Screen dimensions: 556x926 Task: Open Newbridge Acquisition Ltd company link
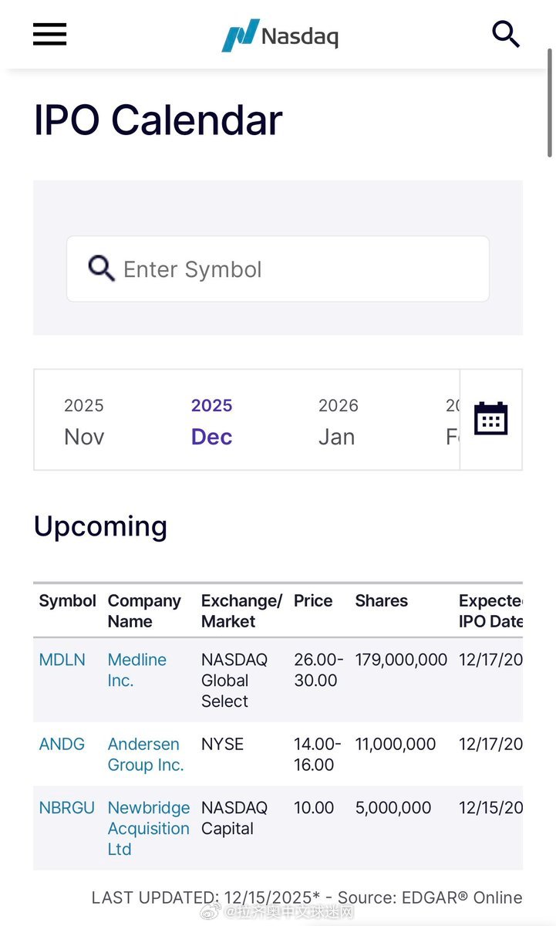[x=148, y=828]
